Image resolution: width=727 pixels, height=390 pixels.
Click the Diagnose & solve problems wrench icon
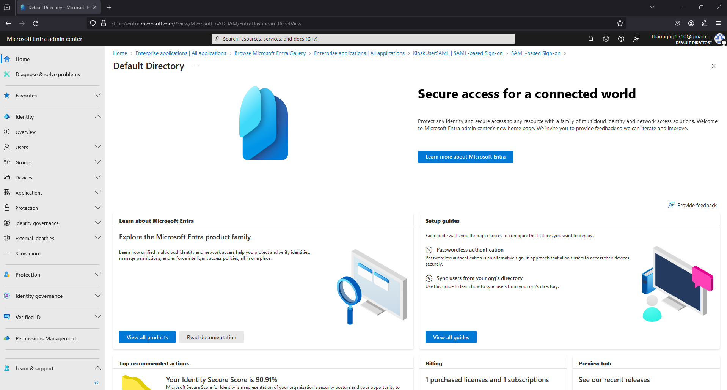7,74
